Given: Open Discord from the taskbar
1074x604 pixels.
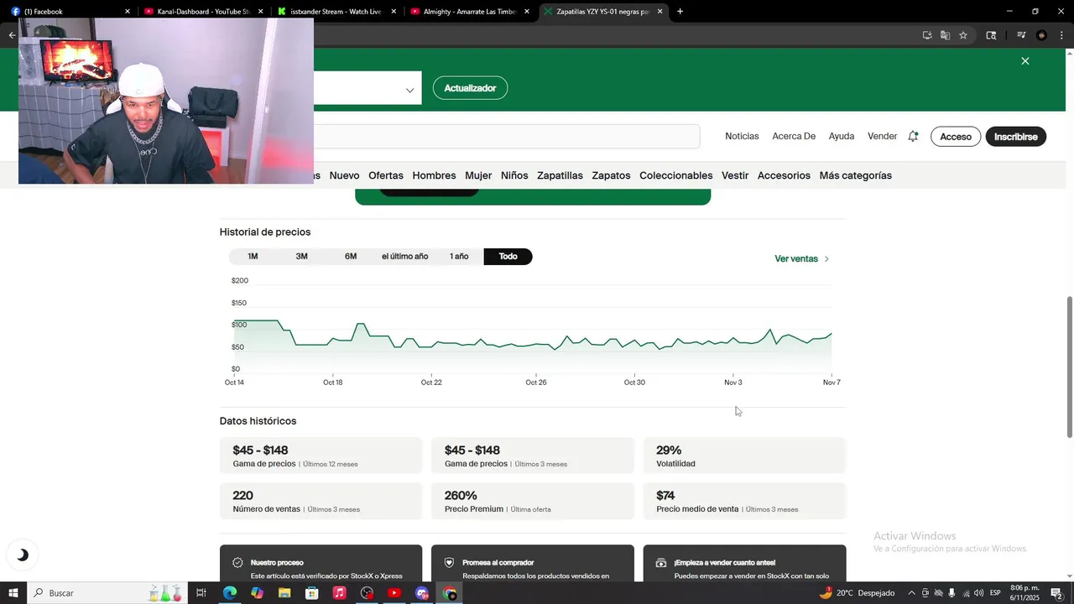Looking at the screenshot, I should coord(422,593).
